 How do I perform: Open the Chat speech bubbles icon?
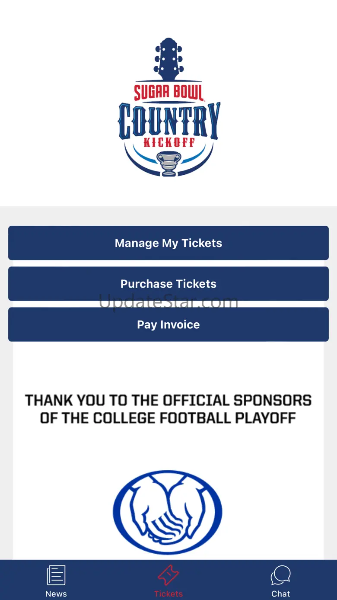click(281, 576)
